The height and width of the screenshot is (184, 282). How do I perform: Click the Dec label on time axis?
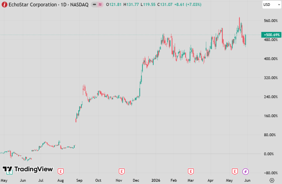[x=136, y=180]
